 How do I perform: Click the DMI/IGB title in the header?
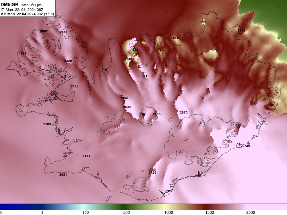9,5
